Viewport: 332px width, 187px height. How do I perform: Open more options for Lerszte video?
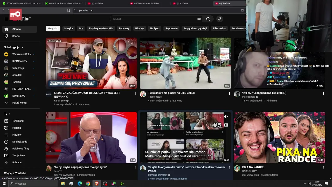pos(135,168)
